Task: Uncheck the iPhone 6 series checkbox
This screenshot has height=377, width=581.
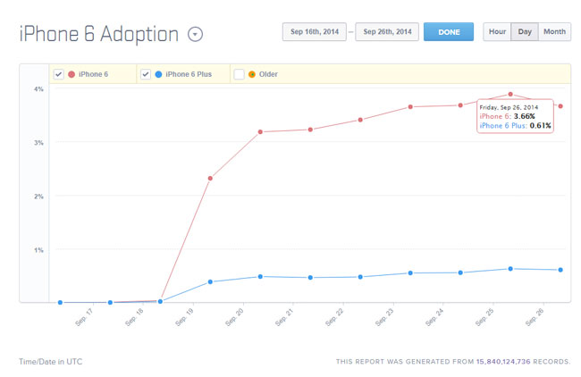Action: (58, 74)
